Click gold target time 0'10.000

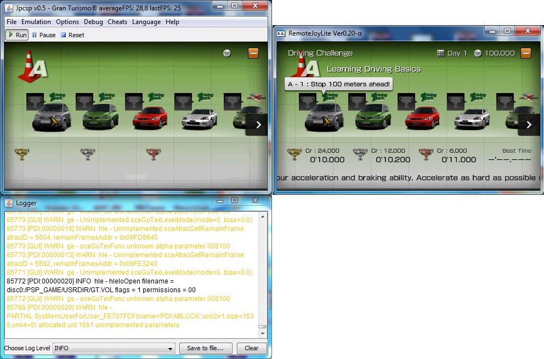[x=327, y=160]
